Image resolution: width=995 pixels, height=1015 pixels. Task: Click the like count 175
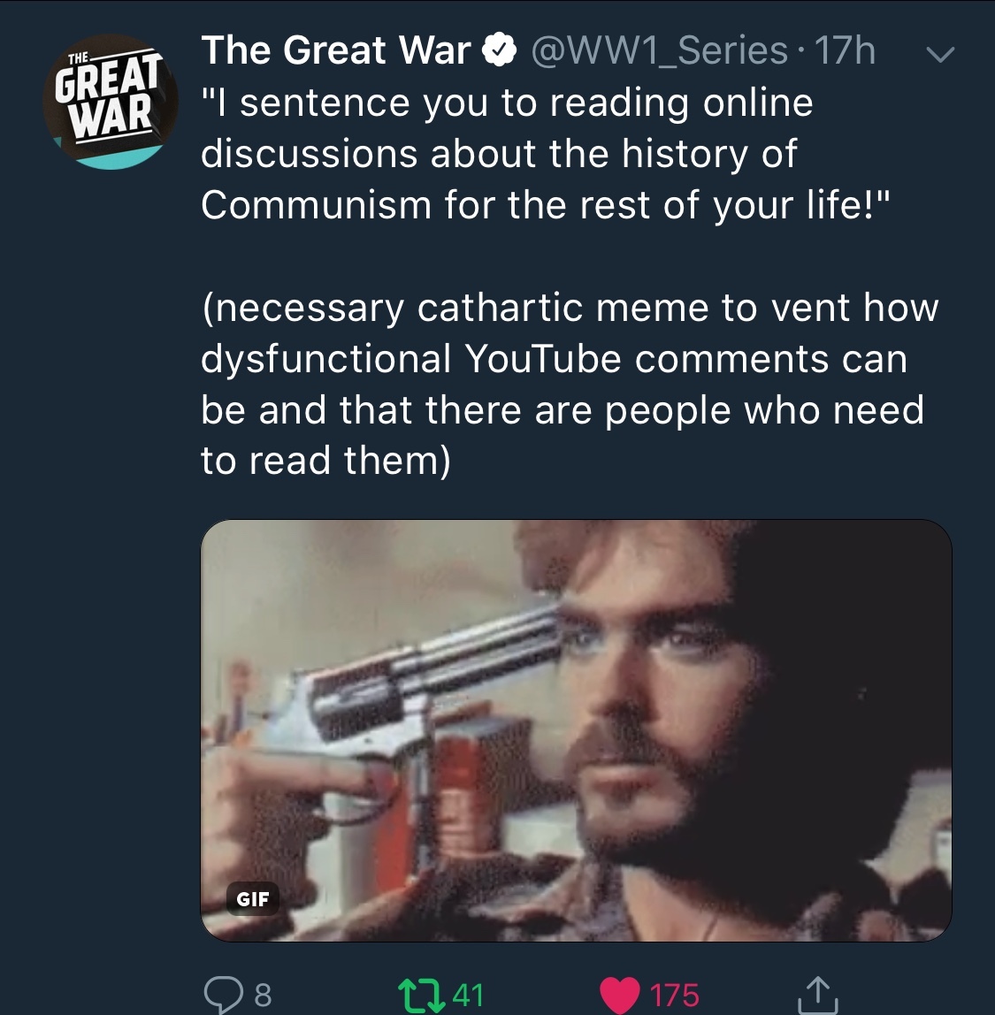coord(674,995)
